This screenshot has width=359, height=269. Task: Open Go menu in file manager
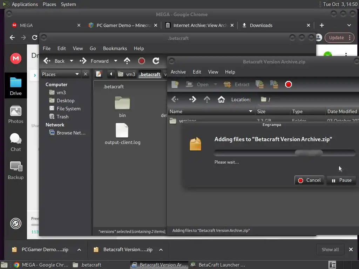(93, 48)
